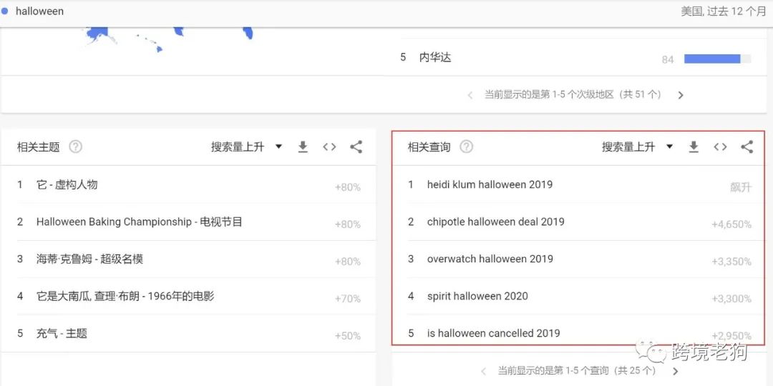Screen dimensions: 773x386
Task: Go to previous page of 查询 list
Action: pos(484,371)
